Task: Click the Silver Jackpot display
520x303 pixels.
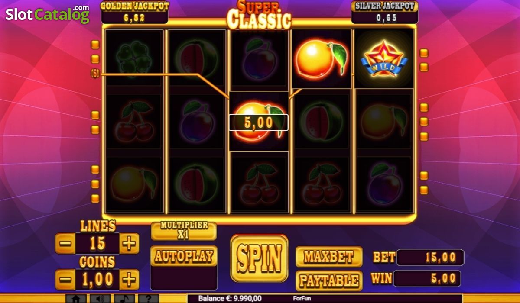Action: [x=385, y=12]
